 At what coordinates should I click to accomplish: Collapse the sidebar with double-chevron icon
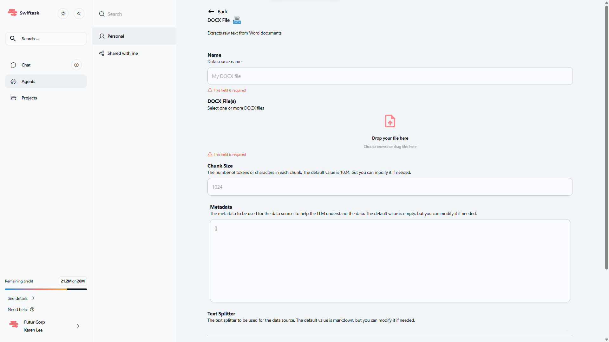click(79, 14)
